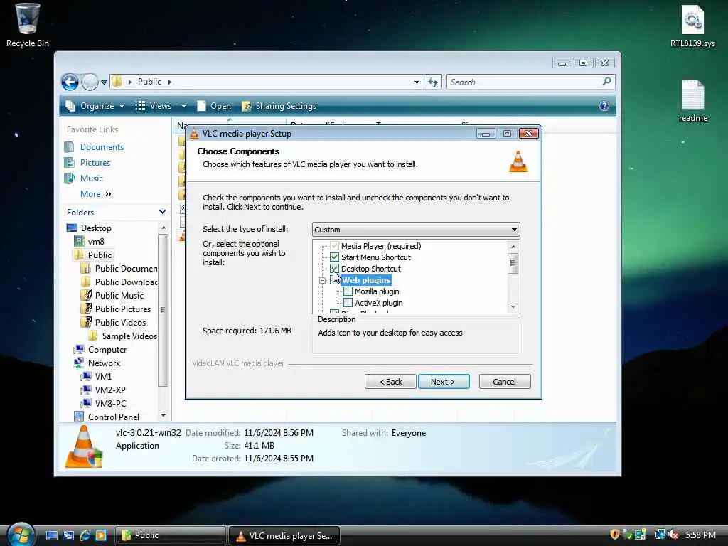Click Media Player (required) checkbox
Screen dimensions: 728x546
(x=334, y=246)
